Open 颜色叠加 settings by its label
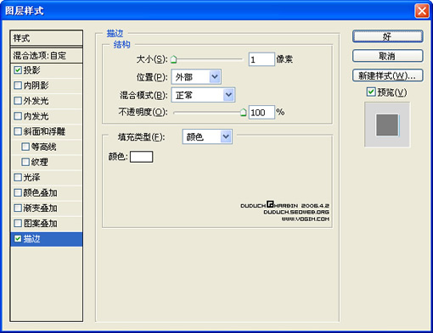433x333 pixels. click(40, 192)
